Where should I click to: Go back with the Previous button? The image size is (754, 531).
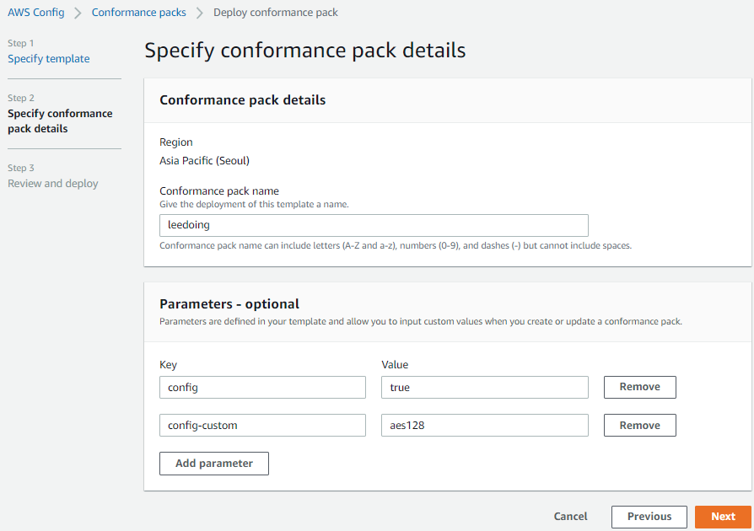coord(649,517)
